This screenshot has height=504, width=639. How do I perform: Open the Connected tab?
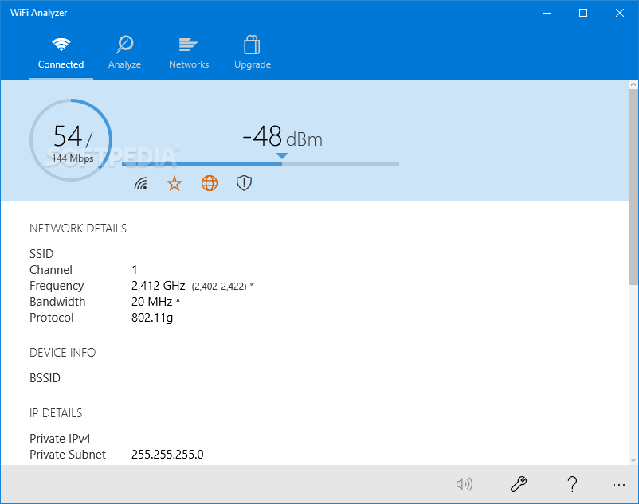[61, 53]
